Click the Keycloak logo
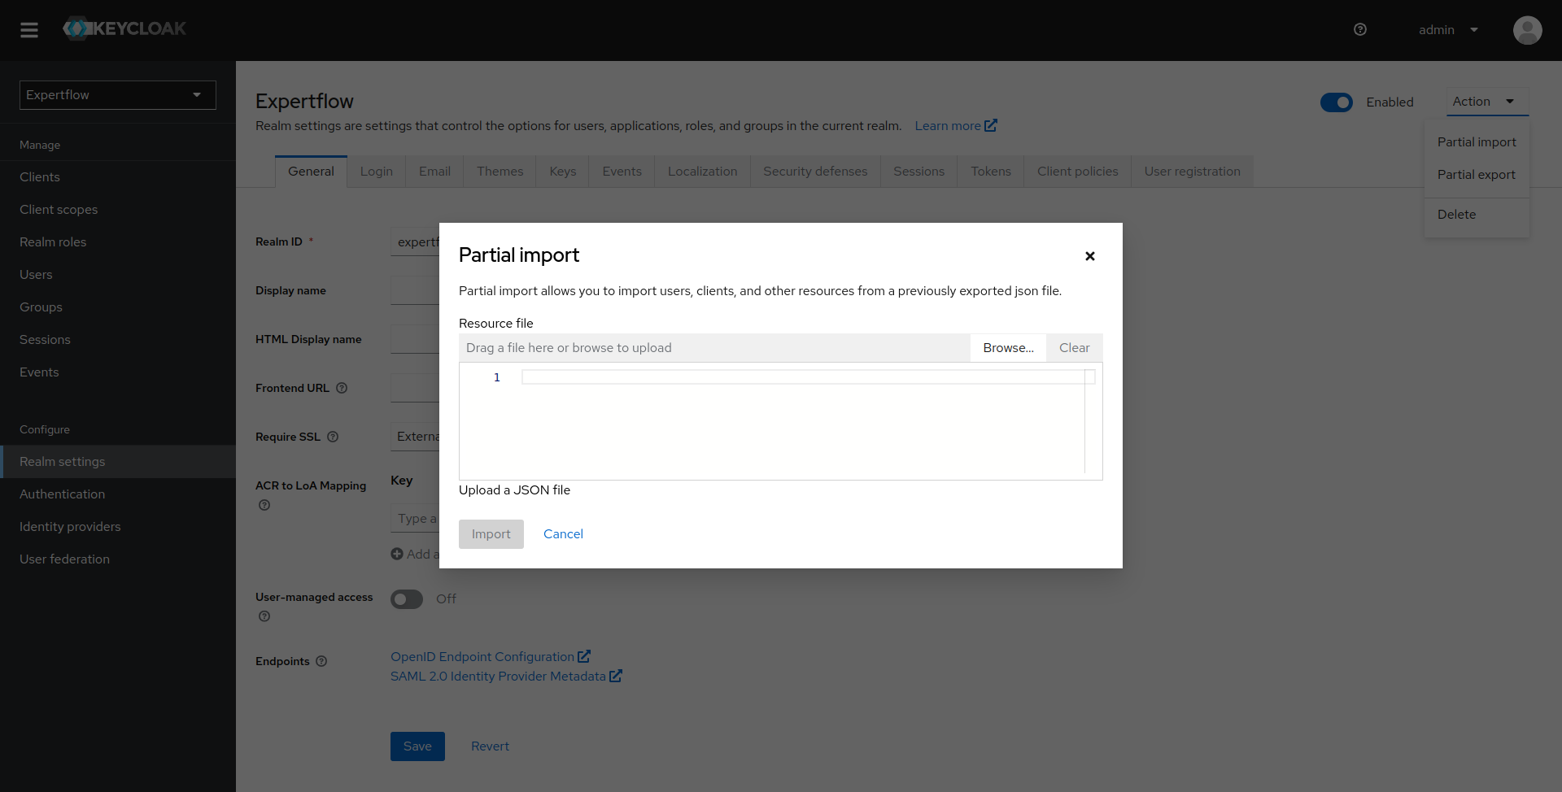 pos(124,28)
